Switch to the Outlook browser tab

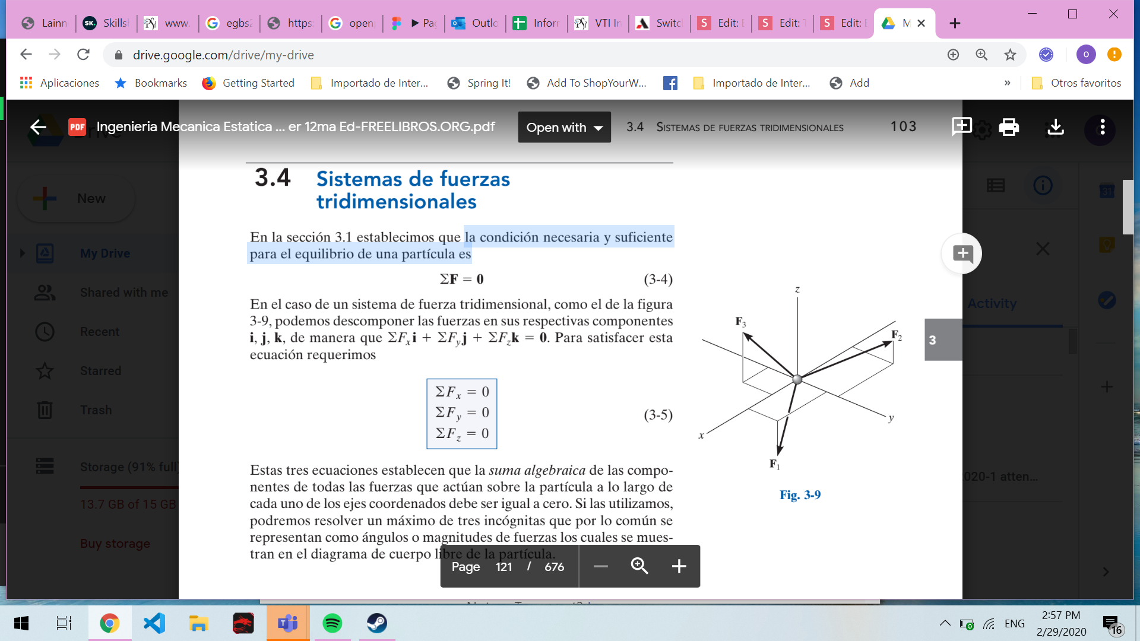click(475, 23)
